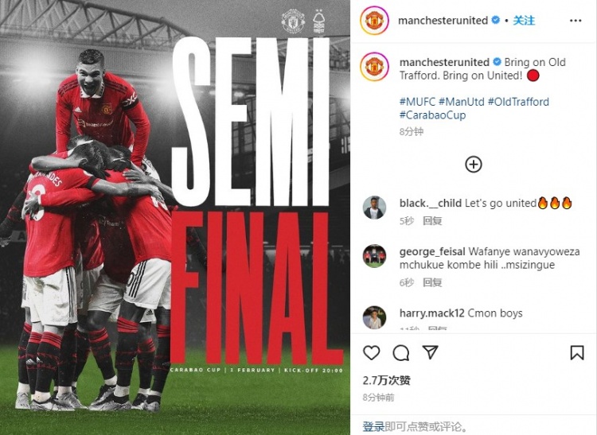Screen dimensions: 597x435
Task: Share post via paper plane icon
Action: (x=430, y=352)
